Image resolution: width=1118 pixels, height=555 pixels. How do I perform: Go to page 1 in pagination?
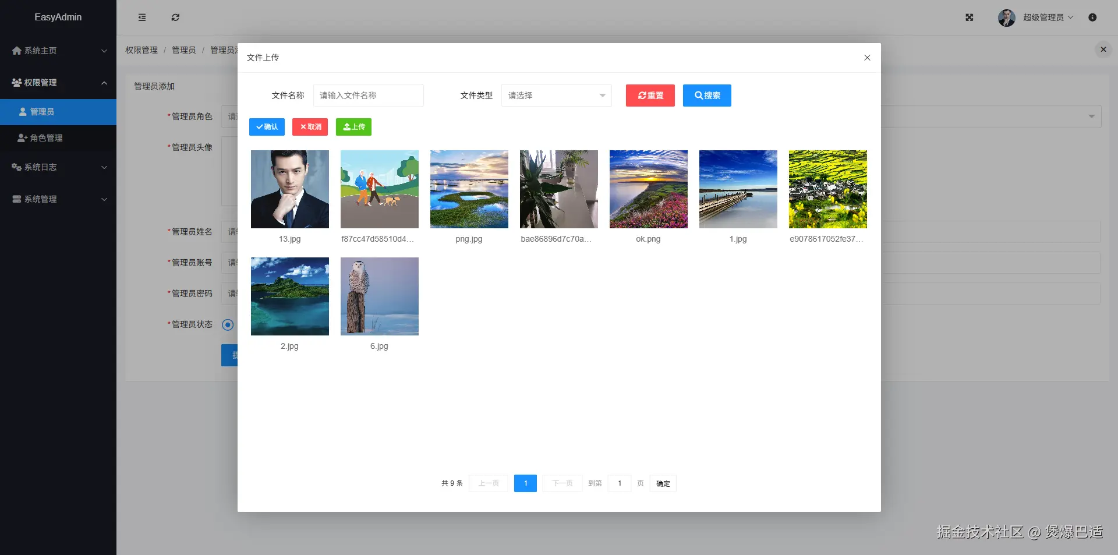point(525,483)
